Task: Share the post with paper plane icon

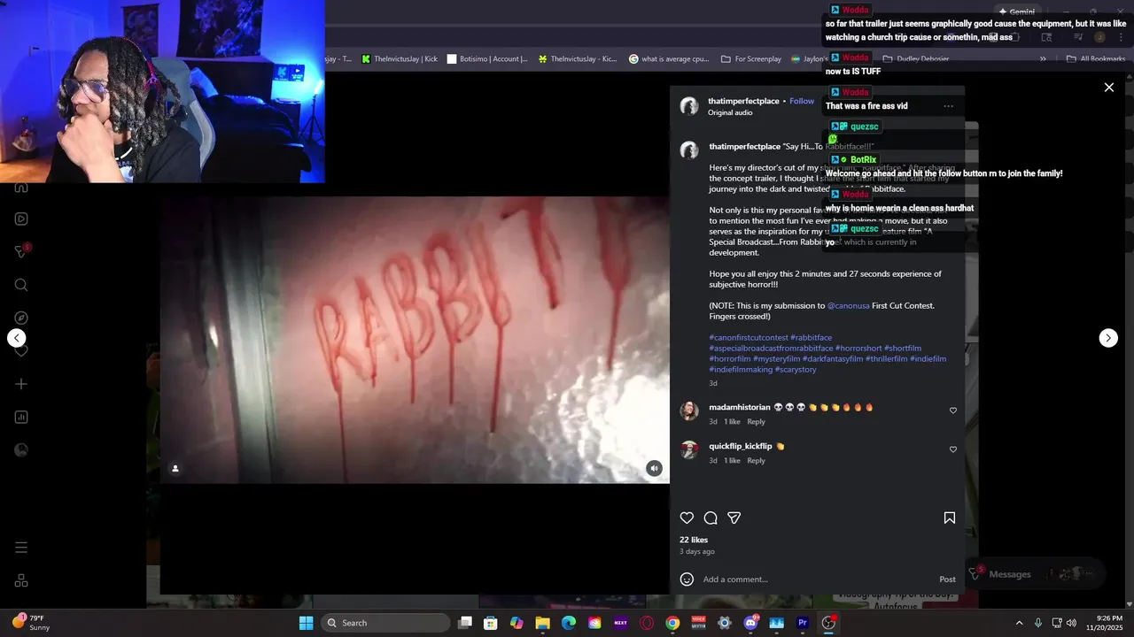Action: coord(734,518)
